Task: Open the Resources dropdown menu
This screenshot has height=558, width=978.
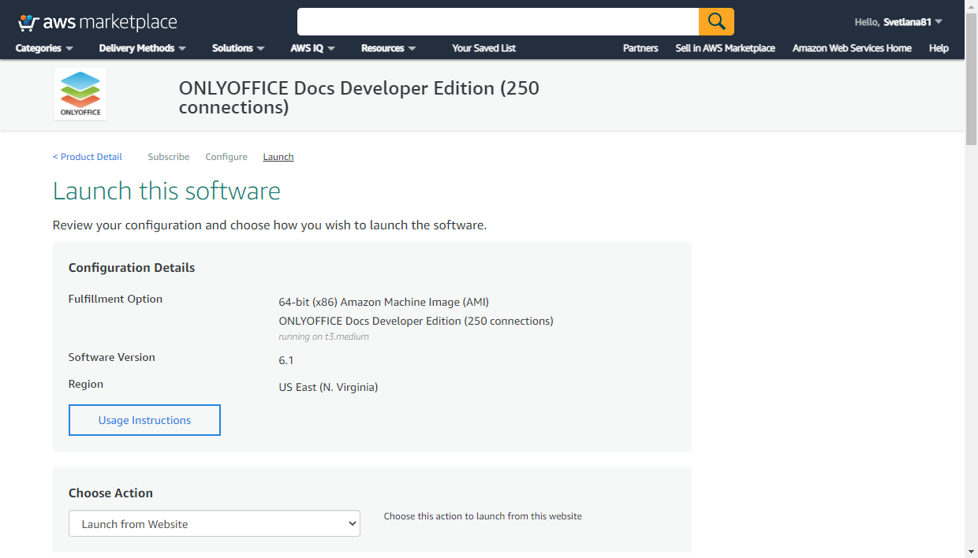Action: (388, 48)
